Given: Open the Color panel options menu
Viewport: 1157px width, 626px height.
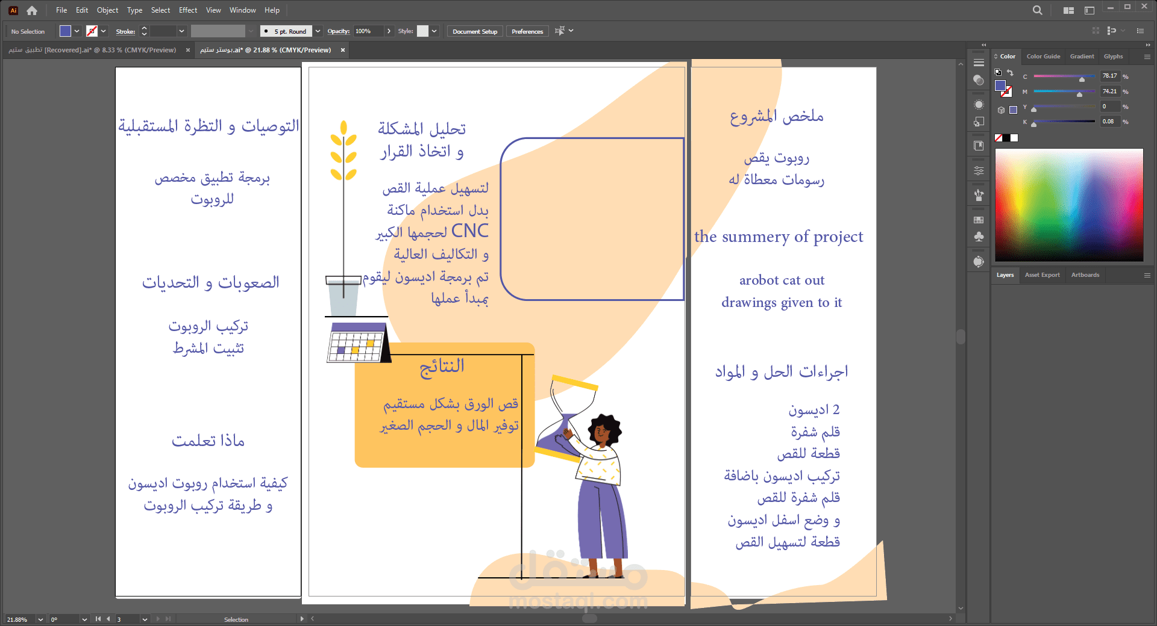Looking at the screenshot, I should [1147, 57].
